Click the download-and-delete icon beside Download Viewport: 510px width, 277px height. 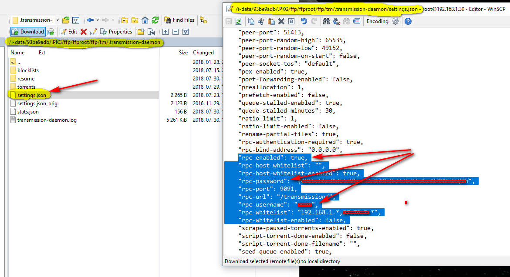[x=51, y=32]
